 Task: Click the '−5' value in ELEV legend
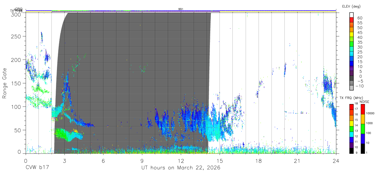point(360,81)
